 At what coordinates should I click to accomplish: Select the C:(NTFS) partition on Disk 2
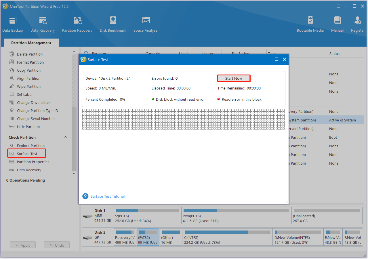tap(227, 237)
